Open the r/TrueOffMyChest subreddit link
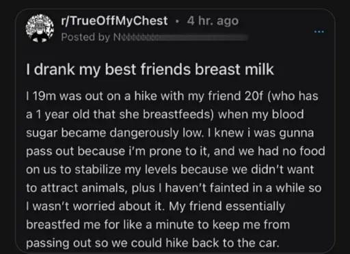The image size is (350, 254). 114,20
